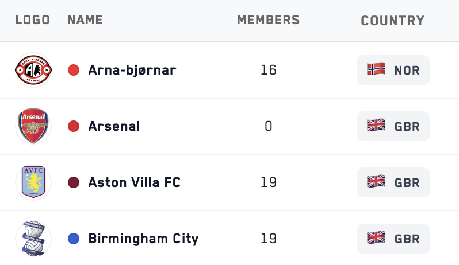Click the Aston Villa AVFC crest
Viewport: 459px width, 265px height.
tap(33, 182)
